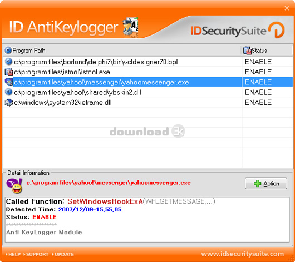Screen dimensions: 295x262
Task: Click the ybskin2.dll gear icon
Action: coord(8,92)
